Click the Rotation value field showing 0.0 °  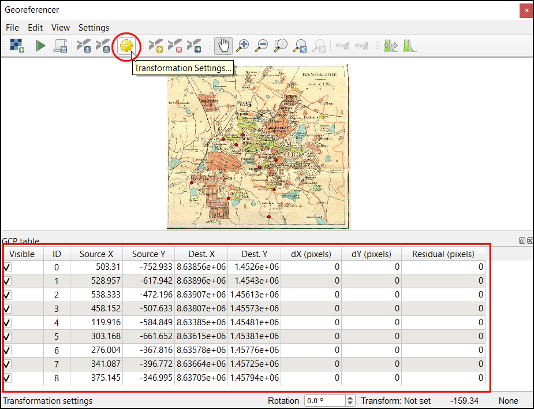pyautogui.click(x=324, y=401)
